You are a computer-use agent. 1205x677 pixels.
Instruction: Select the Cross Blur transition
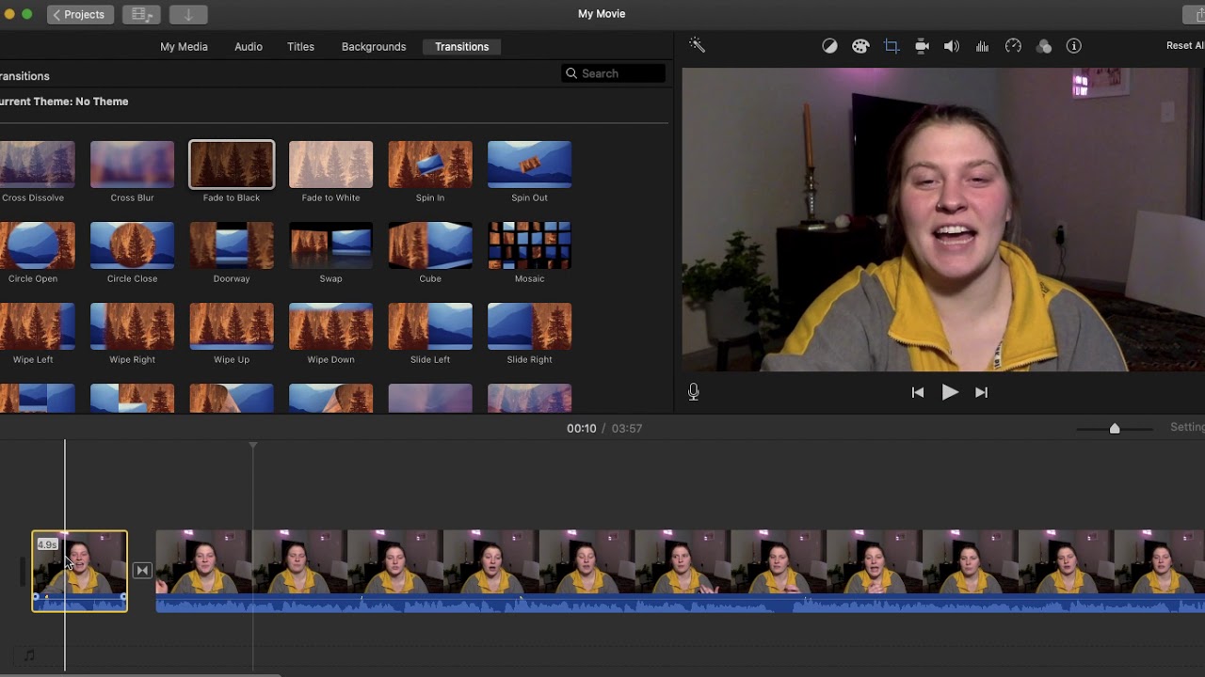(132, 165)
